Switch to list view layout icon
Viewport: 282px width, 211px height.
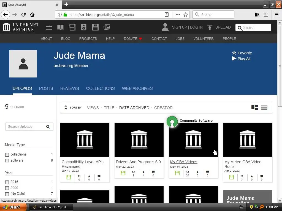point(264,107)
